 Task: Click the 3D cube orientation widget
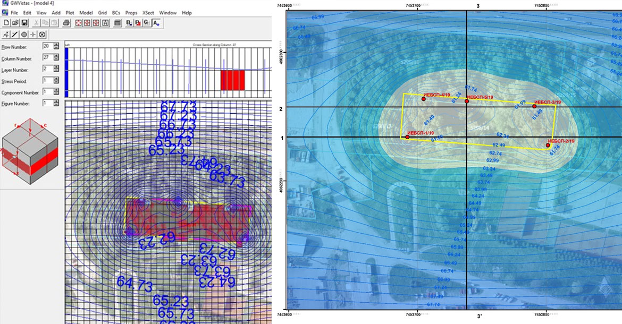(30, 151)
